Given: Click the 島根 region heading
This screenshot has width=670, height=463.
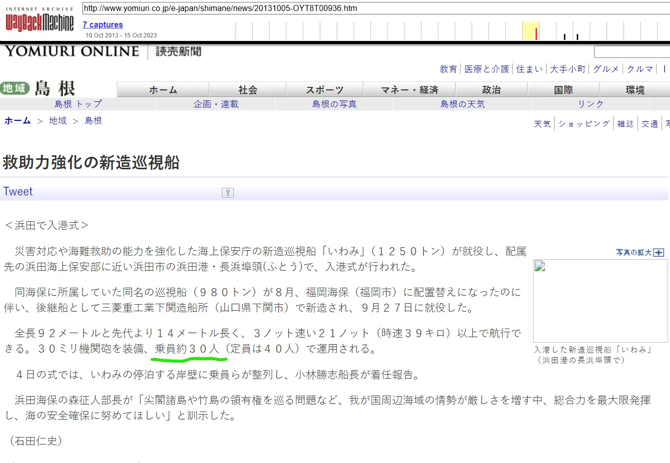Looking at the screenshot, I should 55,88.
